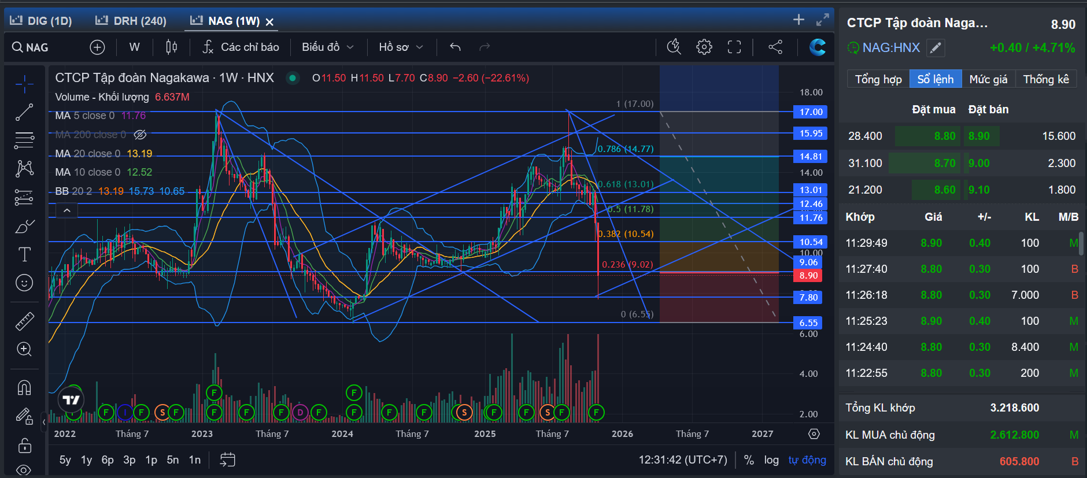The width and height of the screenshot is (1087, 478).
Task: Click the 9.00 ask price cell
Action: point(979,164)
